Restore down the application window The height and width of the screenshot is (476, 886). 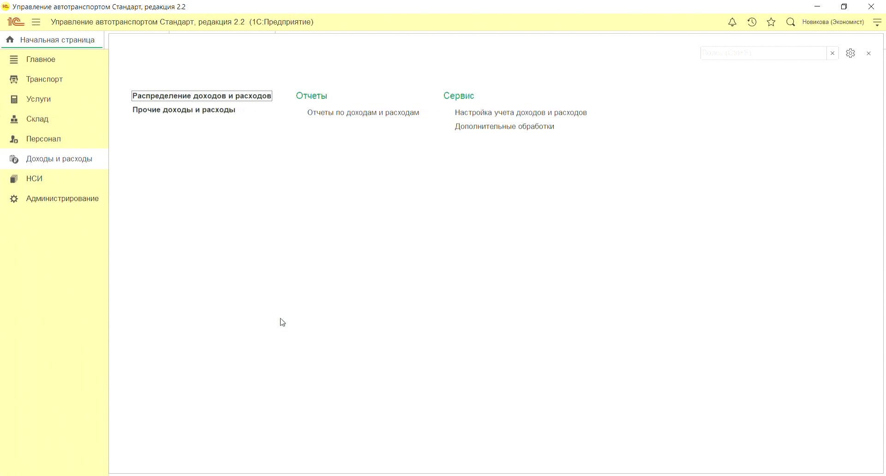844,6
